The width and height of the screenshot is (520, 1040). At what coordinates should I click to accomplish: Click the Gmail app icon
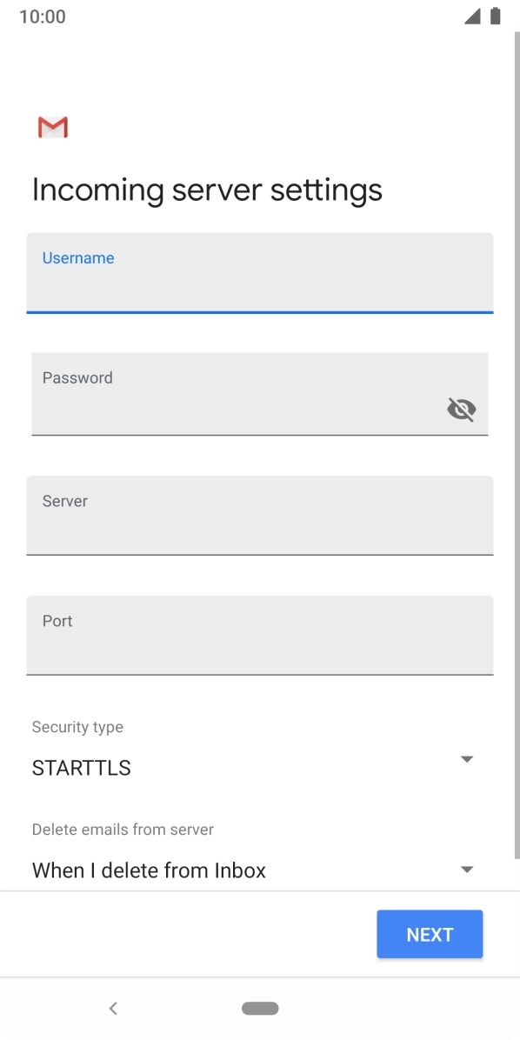[52, 127]
